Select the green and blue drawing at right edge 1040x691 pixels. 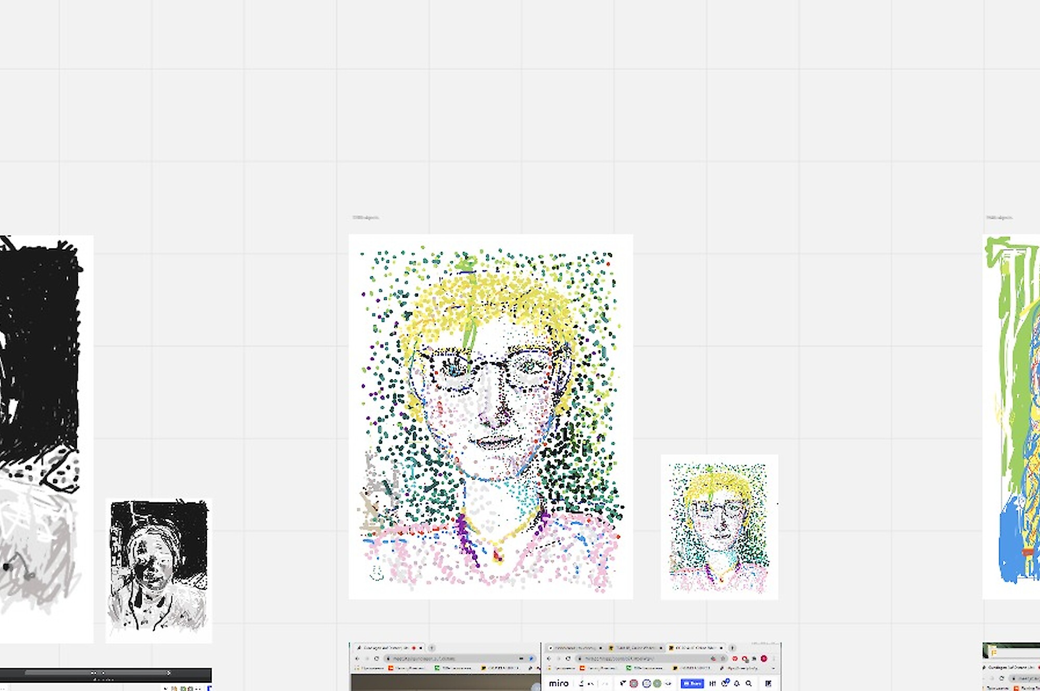tap(1014, 416)
